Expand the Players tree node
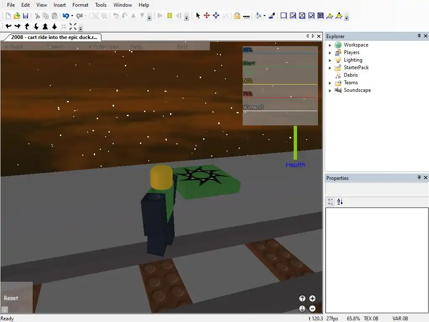The image size is (429, 322). coord(330,52)
